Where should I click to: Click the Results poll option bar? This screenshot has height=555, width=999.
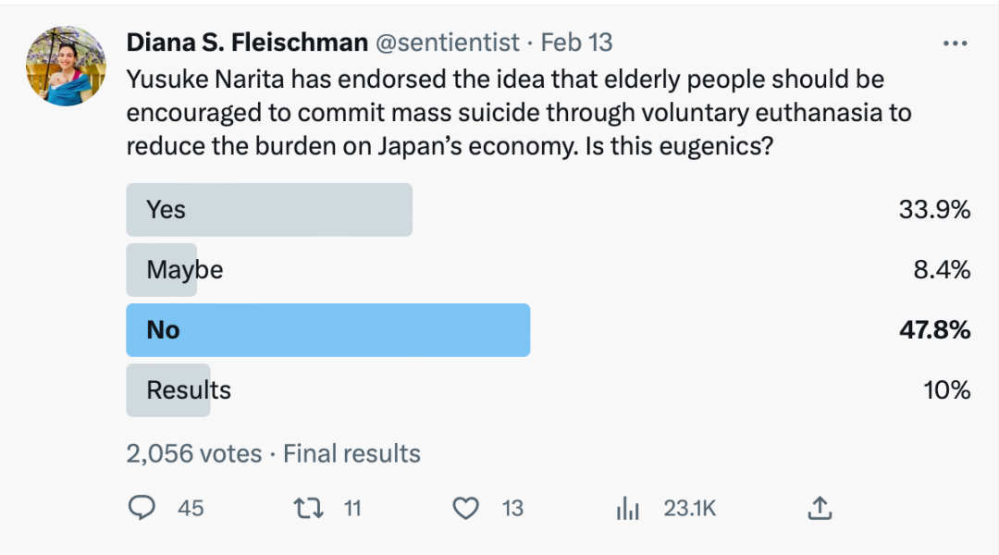point(188,390)
